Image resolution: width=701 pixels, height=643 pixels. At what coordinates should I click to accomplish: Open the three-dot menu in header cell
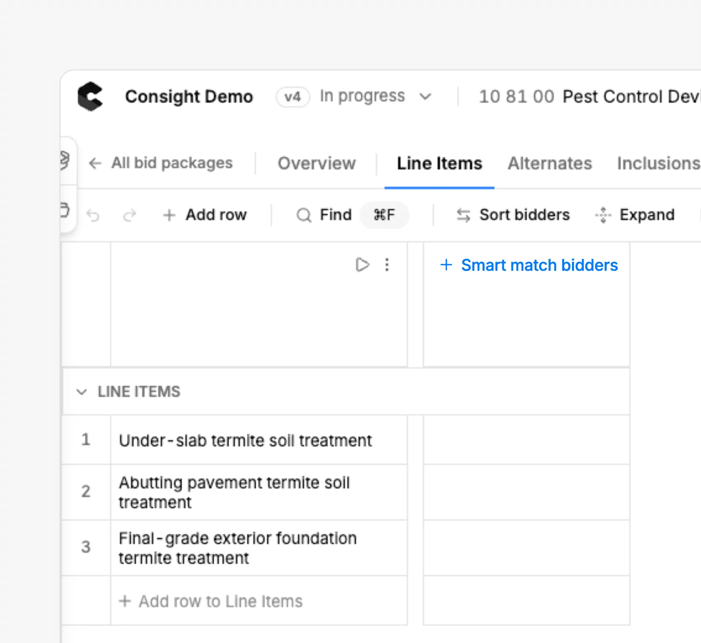point(387,265)
